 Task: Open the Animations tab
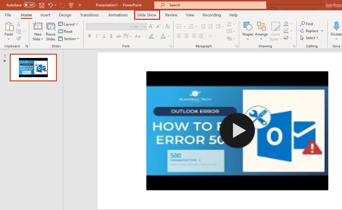pyautogui.click(x=118, y=15)
